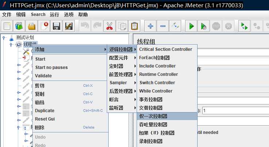This screenshot has height=147, width=269.
Task: Collapse the 测试计划 tree node toggle
Action: (x=4, y=38)
